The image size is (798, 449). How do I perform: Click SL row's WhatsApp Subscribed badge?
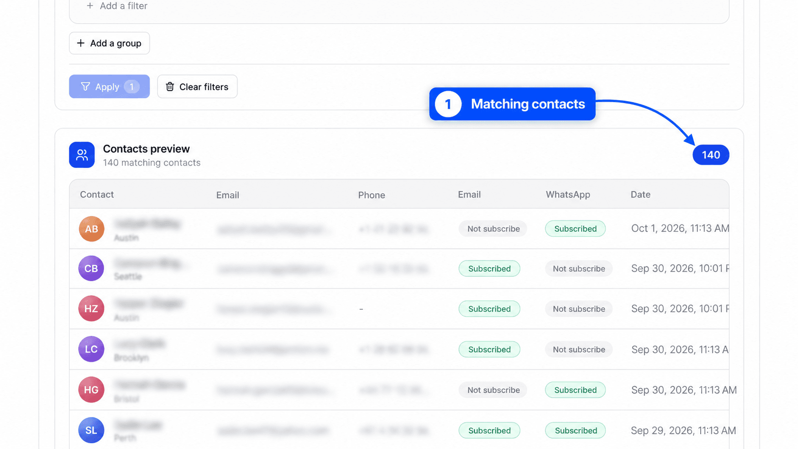point(576,430)
